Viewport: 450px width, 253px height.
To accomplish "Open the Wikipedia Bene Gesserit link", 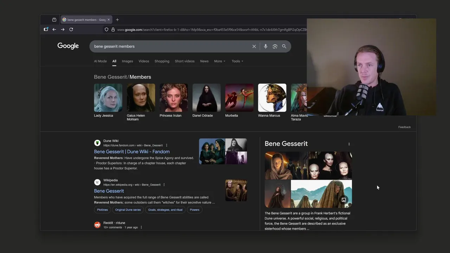I will click(109, 191).
